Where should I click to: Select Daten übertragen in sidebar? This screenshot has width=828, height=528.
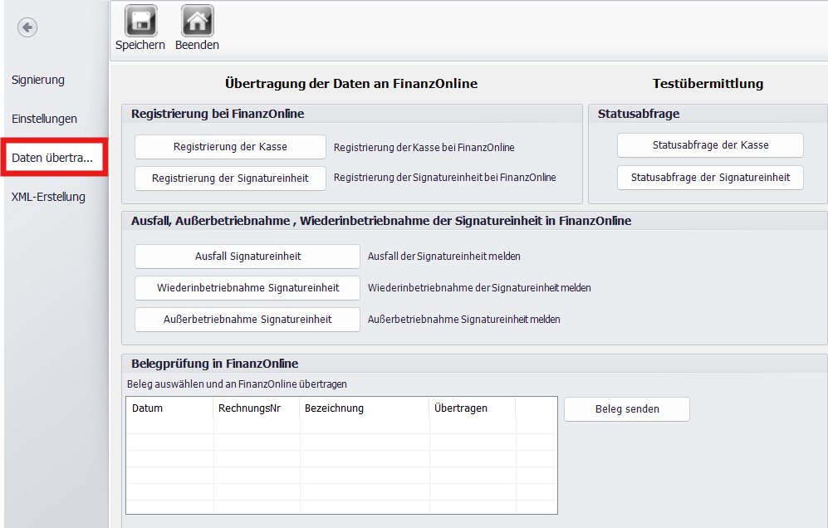click(x=53, y=158)
